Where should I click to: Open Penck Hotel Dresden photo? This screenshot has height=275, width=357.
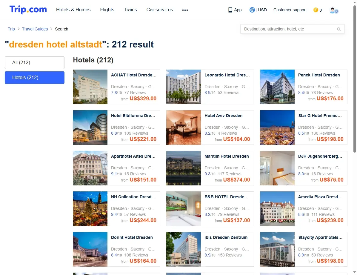pyautogui.click(x=277, y=87)
